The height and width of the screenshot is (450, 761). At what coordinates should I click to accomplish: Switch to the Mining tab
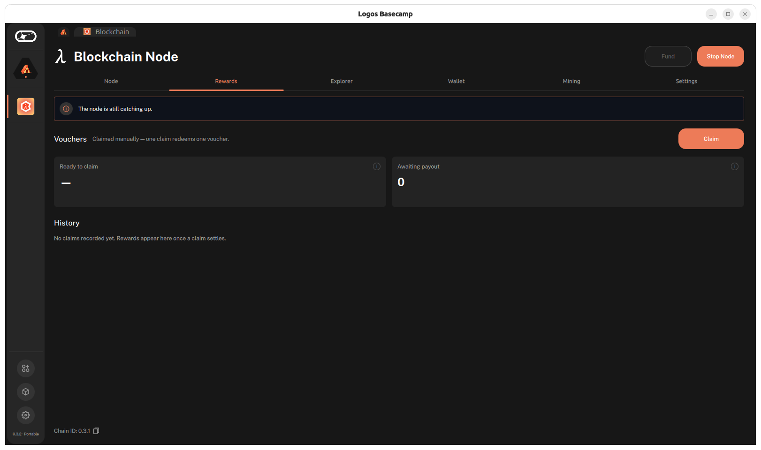pyautogui.click(x=571, y=81)
